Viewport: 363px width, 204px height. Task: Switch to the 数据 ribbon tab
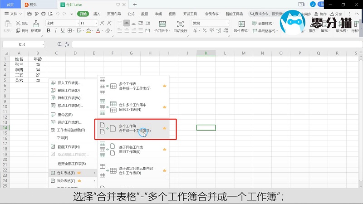[144, 14]
